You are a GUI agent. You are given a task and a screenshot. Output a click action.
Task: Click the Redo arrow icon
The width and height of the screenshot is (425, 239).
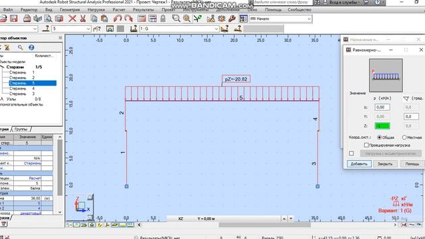(x=128, y=19)
